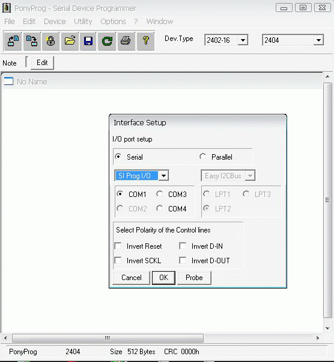The width and height of the screenshot is (334, 362).
Task: Click the padlock security bits icon
Action: coord(50,41)
